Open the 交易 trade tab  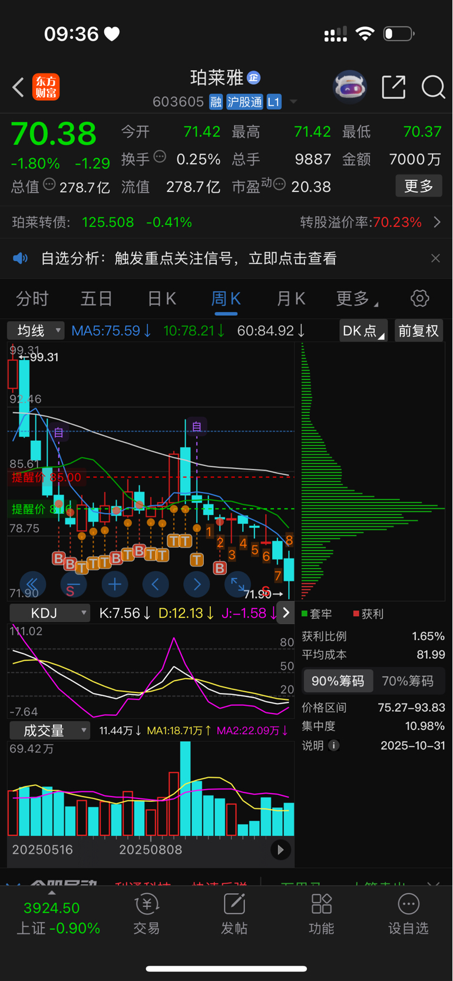point(146,914)
